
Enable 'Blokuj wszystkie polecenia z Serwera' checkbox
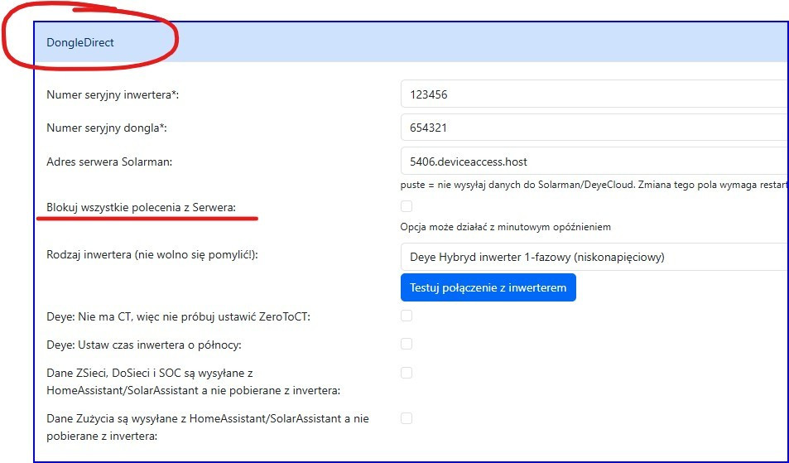pos(407,206)
